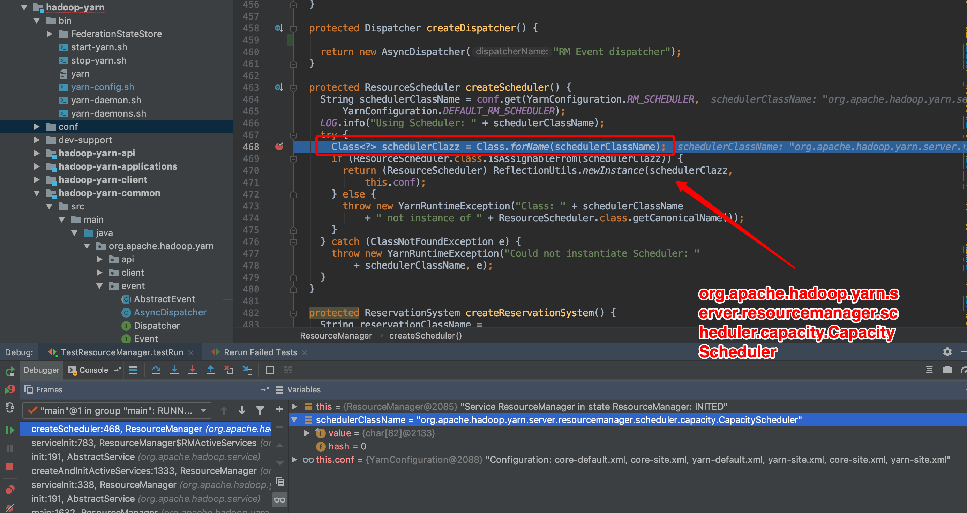Pause the running program

point(10,448)
